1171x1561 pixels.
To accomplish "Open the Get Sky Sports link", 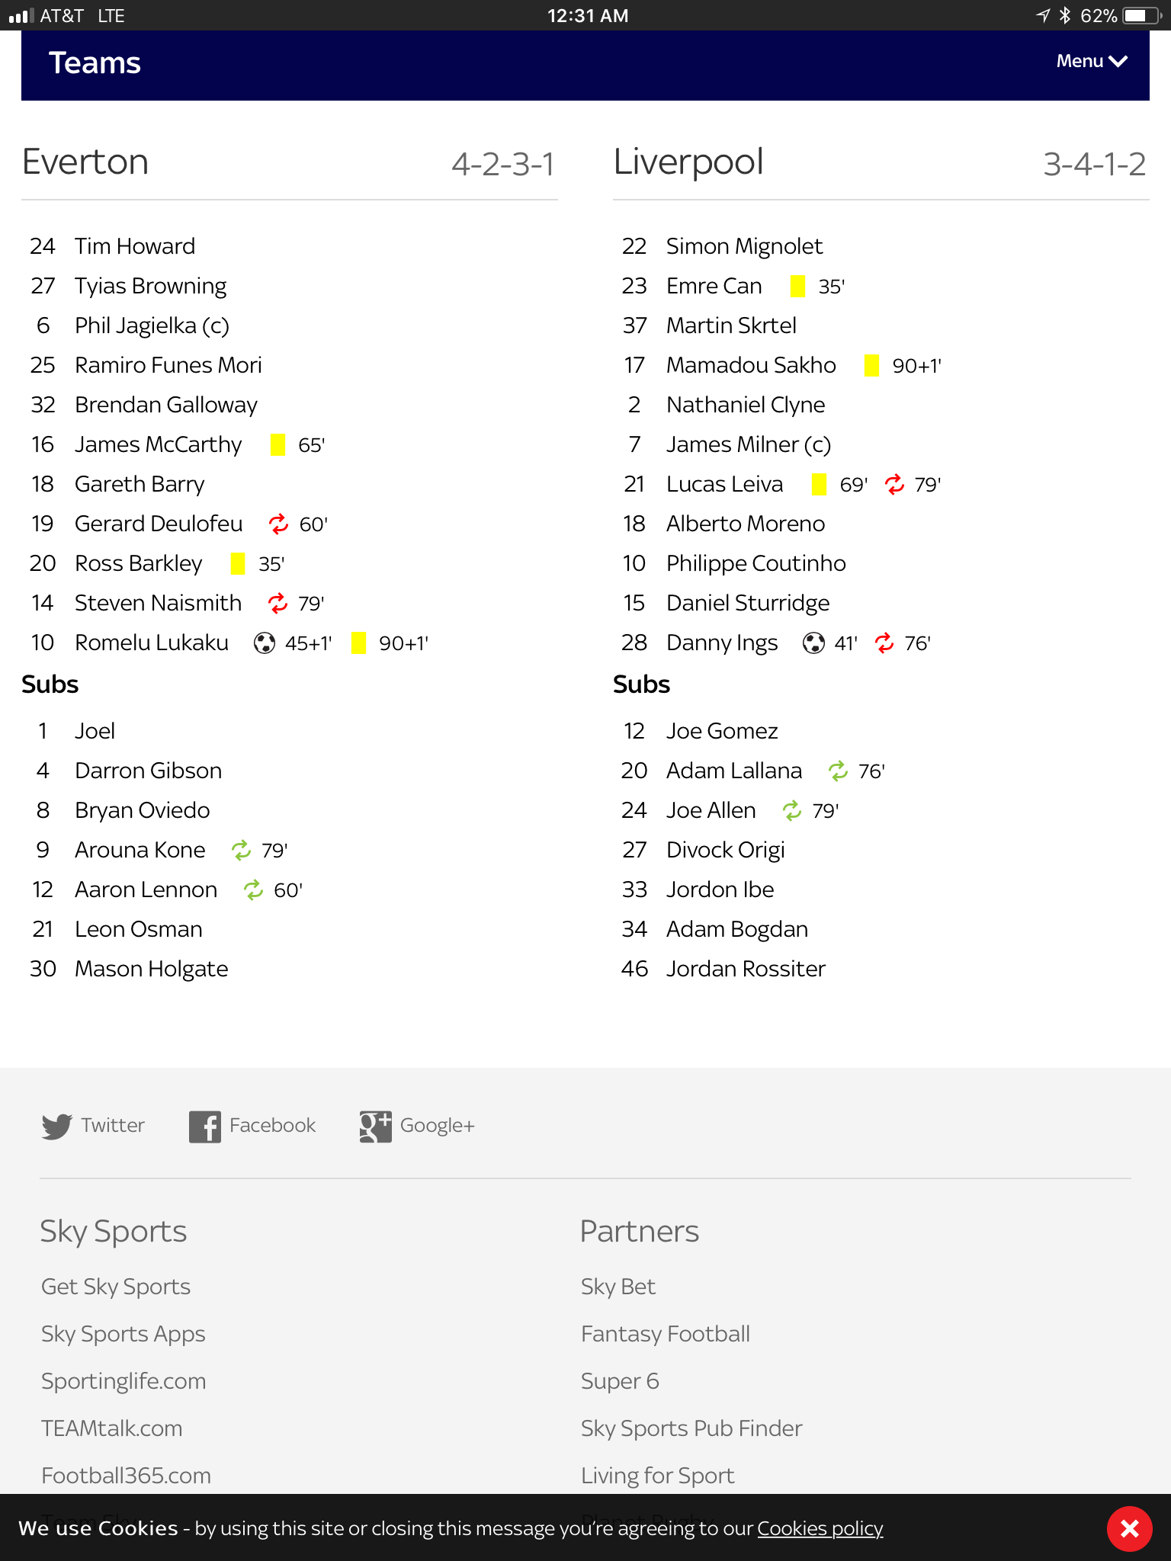I will (x=116, y=1287).
